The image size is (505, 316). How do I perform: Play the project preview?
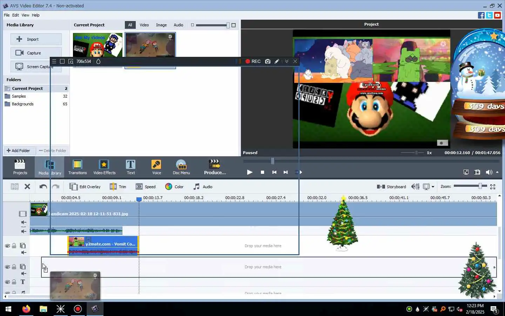[250, 172]
